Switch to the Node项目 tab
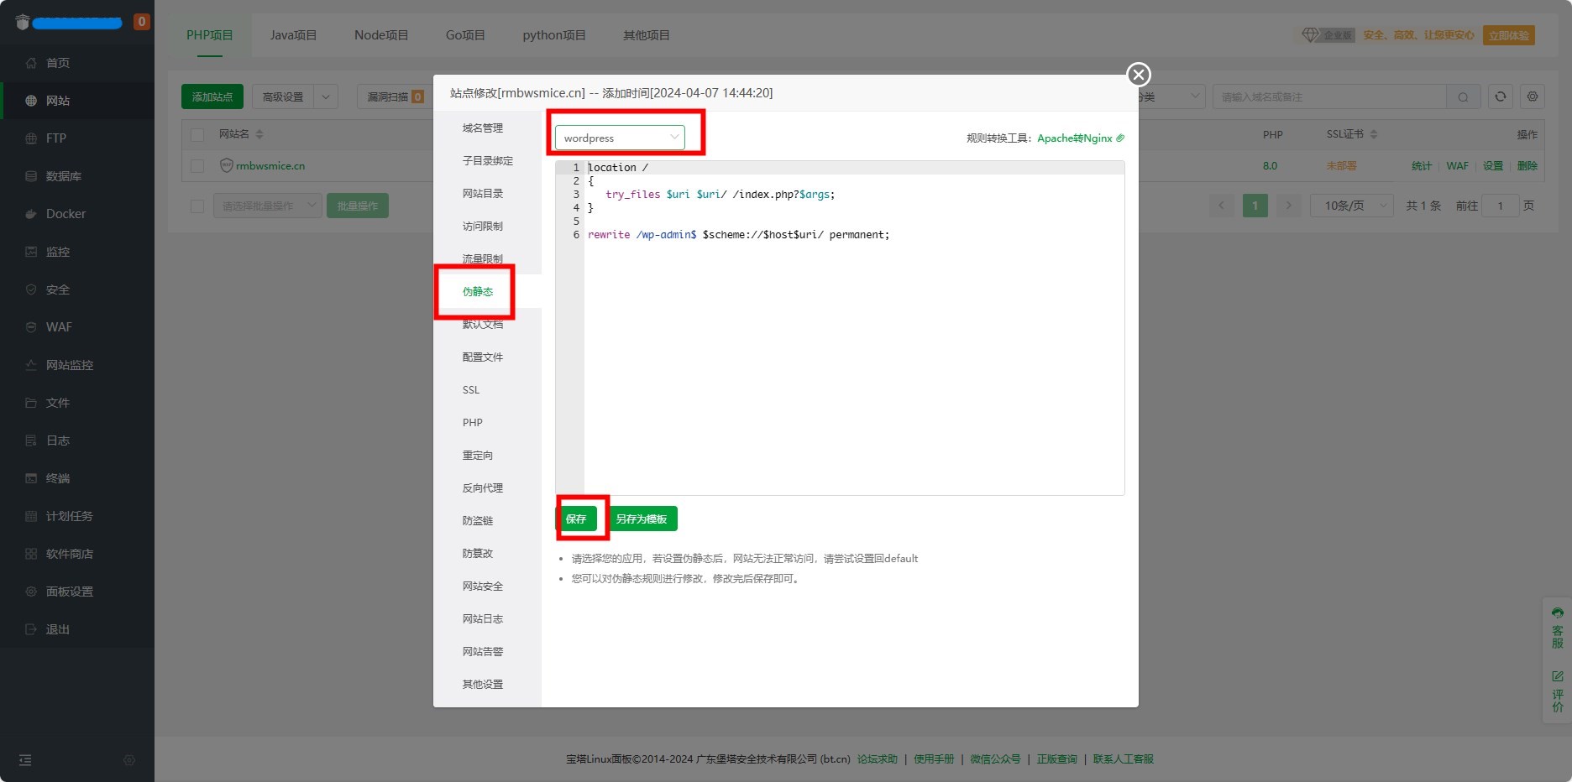The height and width of the screenshot is (782, 1572). pyautogui.click(x=381, y=35)
